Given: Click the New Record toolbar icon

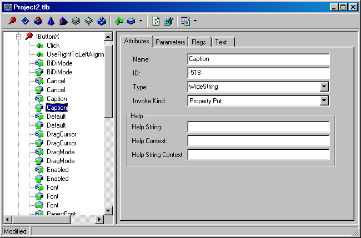Looking at the screenshot, I should (76, 22).
